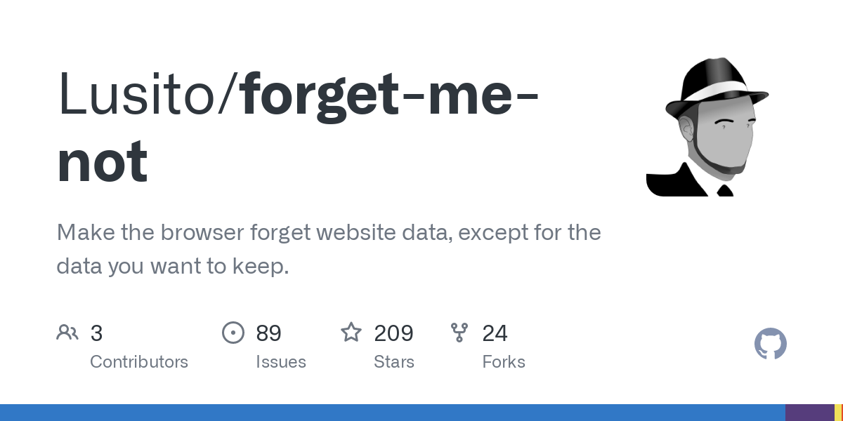The height and width of the screenshot is (421, 843).
Task: Click the yellow language bar segment
Action: coord(838,413)
